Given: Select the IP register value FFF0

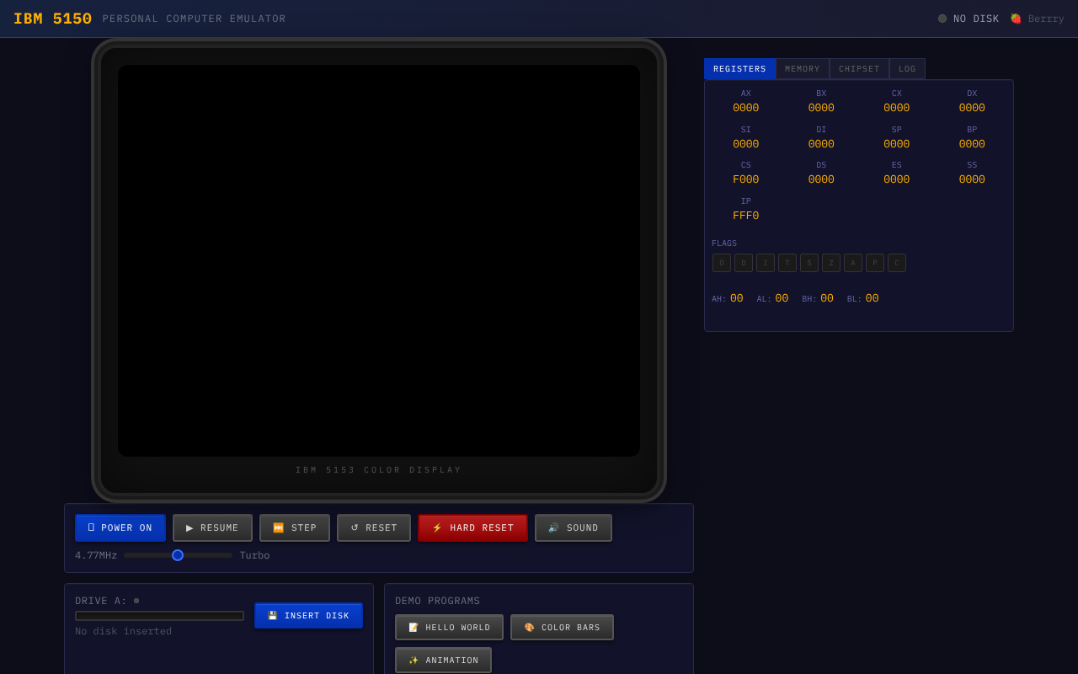Looking at the screenshot, I should point(746,216).
